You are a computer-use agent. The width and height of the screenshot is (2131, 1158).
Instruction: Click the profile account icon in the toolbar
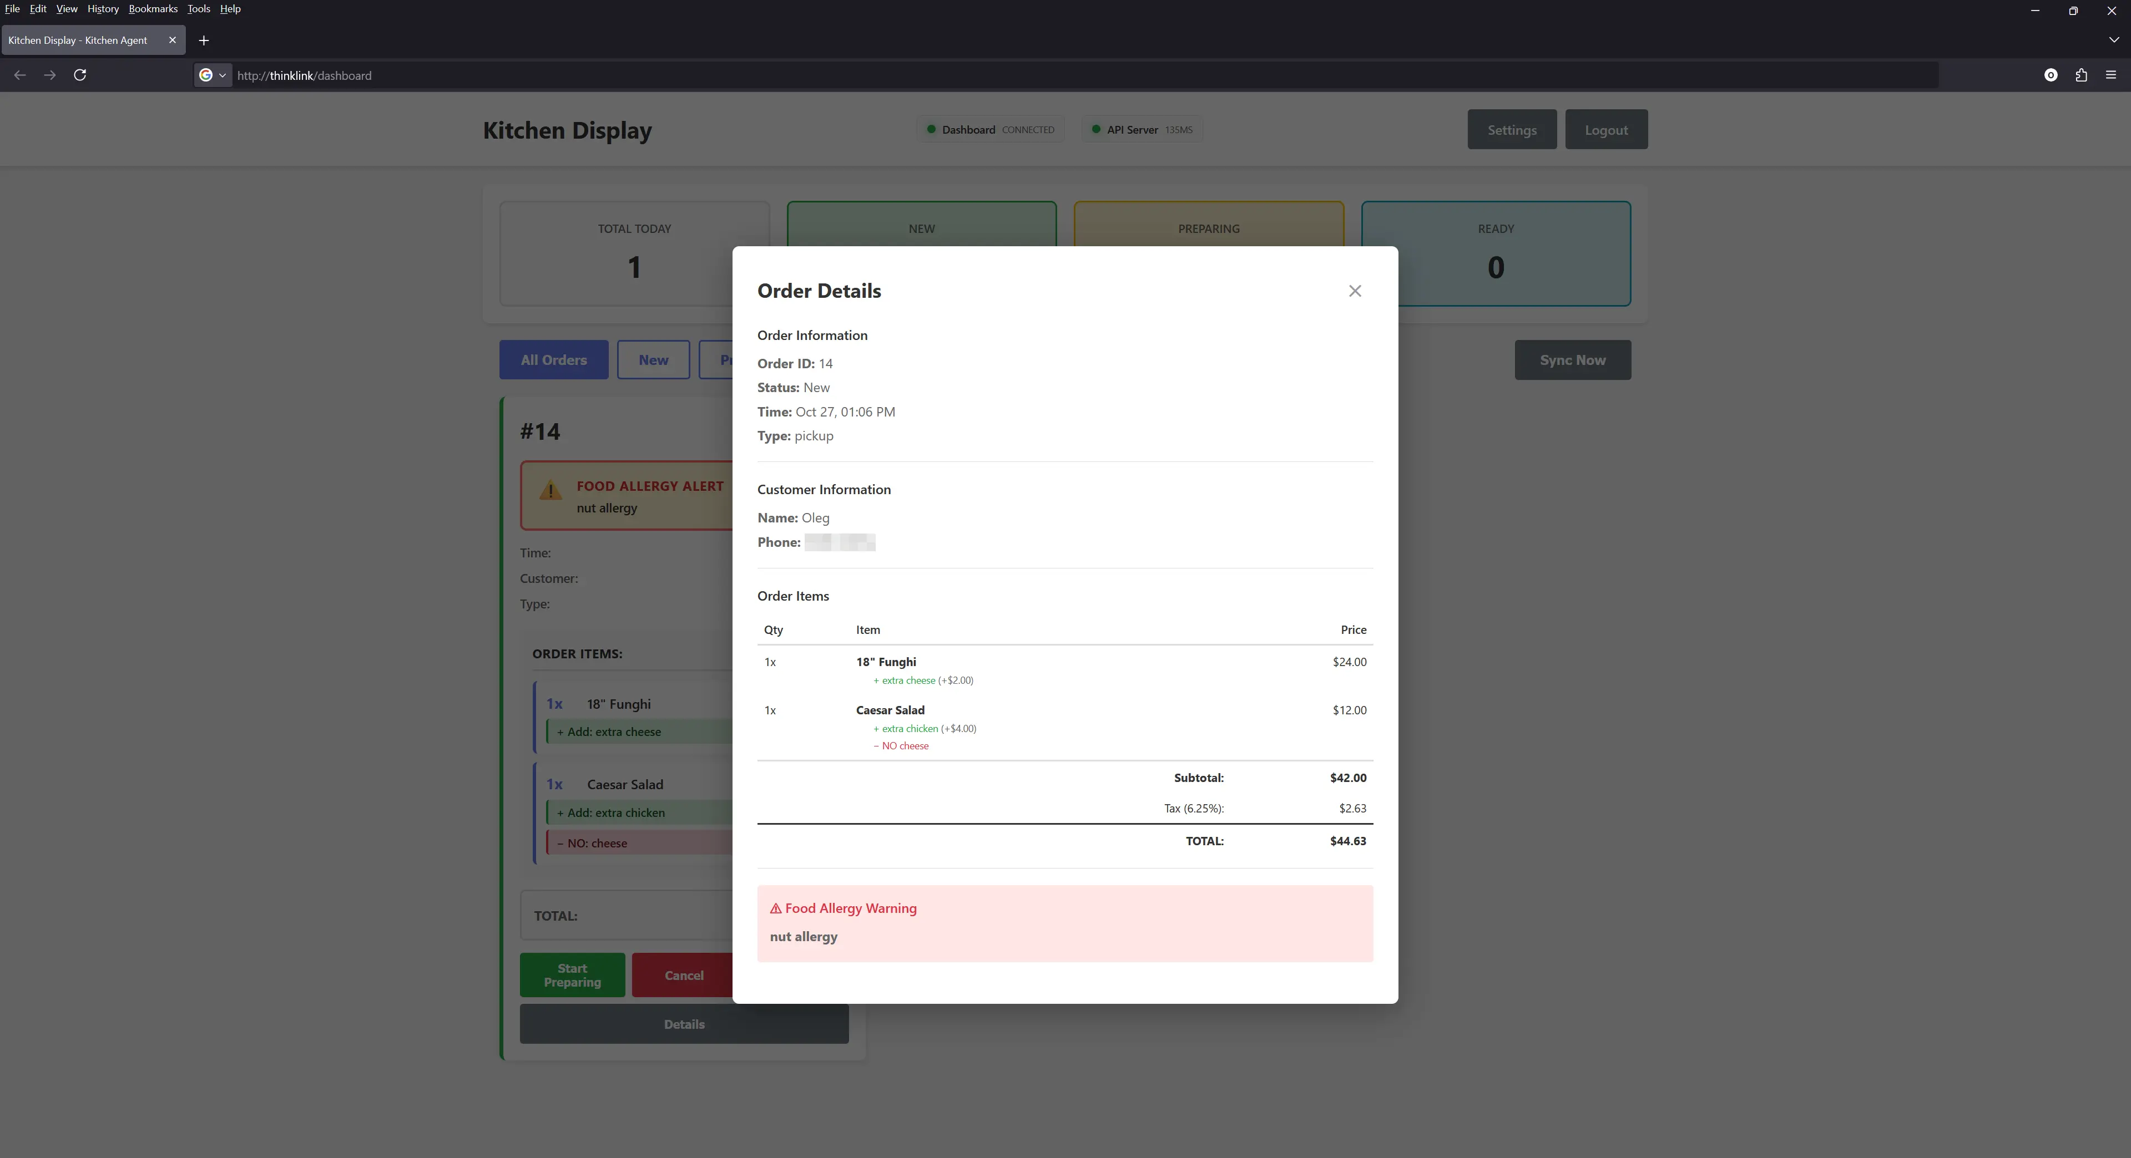click(x=2051, y=75)
